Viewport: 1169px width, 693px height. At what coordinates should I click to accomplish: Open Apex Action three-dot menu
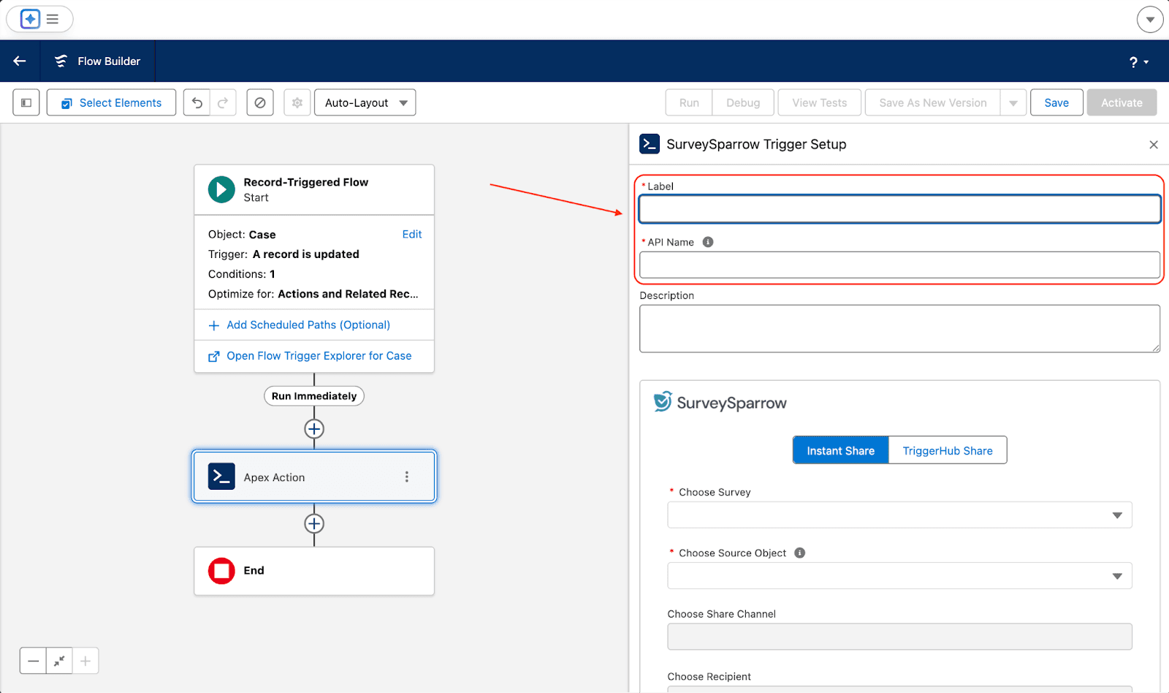tap(407, 477)
